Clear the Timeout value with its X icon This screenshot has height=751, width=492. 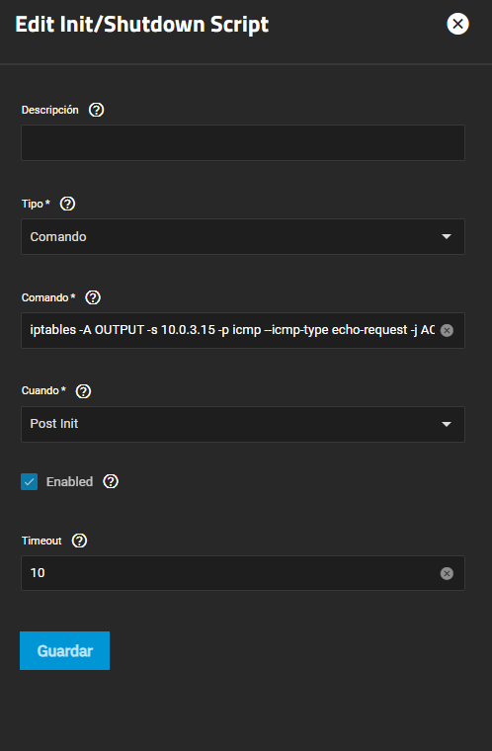[x=447, y=573]
